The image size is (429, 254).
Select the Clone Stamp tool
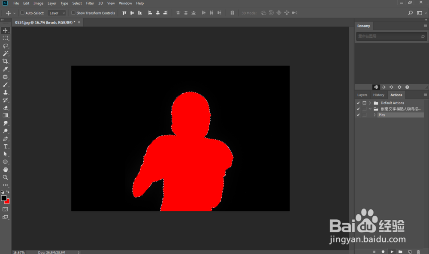(5, 93)
